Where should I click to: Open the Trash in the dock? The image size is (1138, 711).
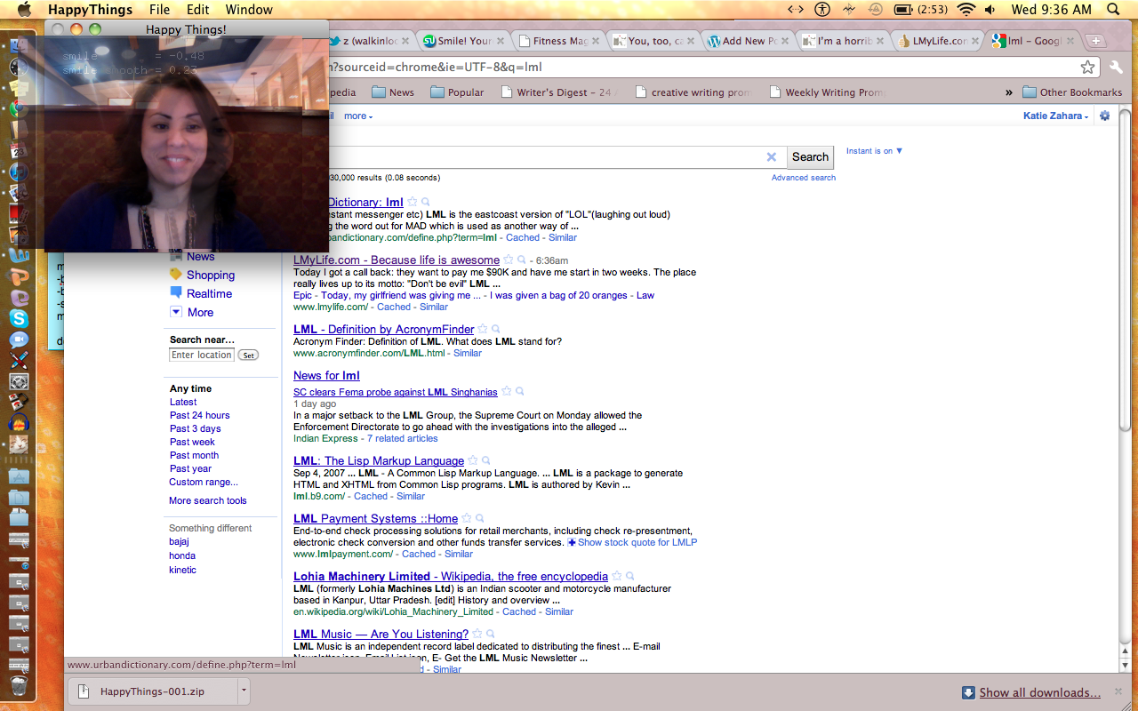pos(19,685)
